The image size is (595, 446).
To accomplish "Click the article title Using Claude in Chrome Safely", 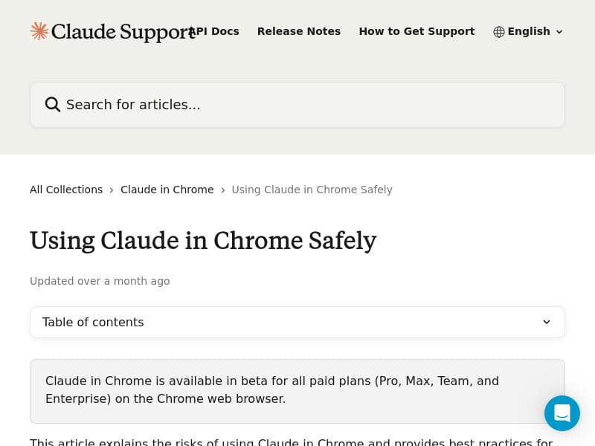I will click(203, 240).
